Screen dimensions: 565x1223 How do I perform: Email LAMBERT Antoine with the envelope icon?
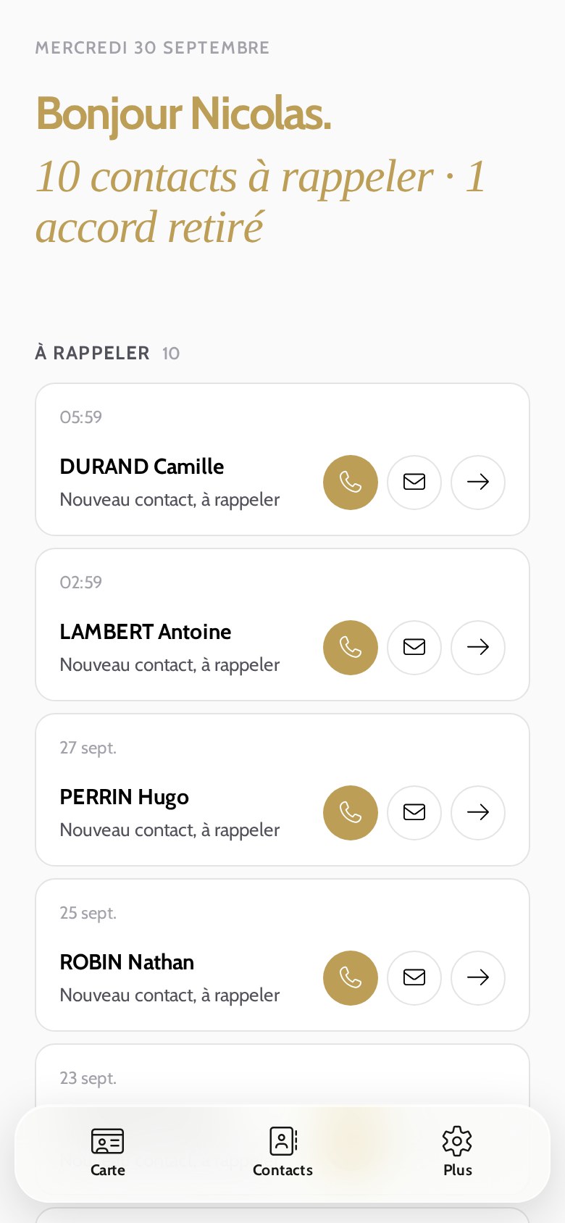[414, 648]
